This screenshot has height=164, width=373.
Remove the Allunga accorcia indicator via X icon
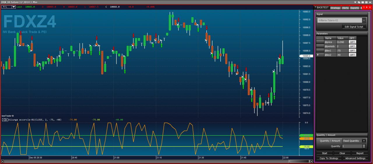click(3, 120)
